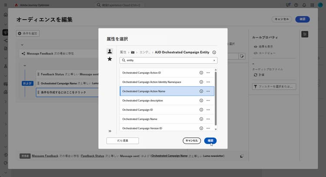Open the filter selection dropdown

(x=274, y=87)
